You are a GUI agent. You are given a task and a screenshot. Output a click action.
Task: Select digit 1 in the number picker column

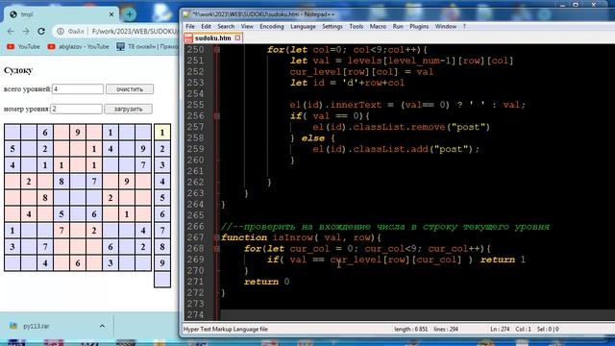[162, 133]
